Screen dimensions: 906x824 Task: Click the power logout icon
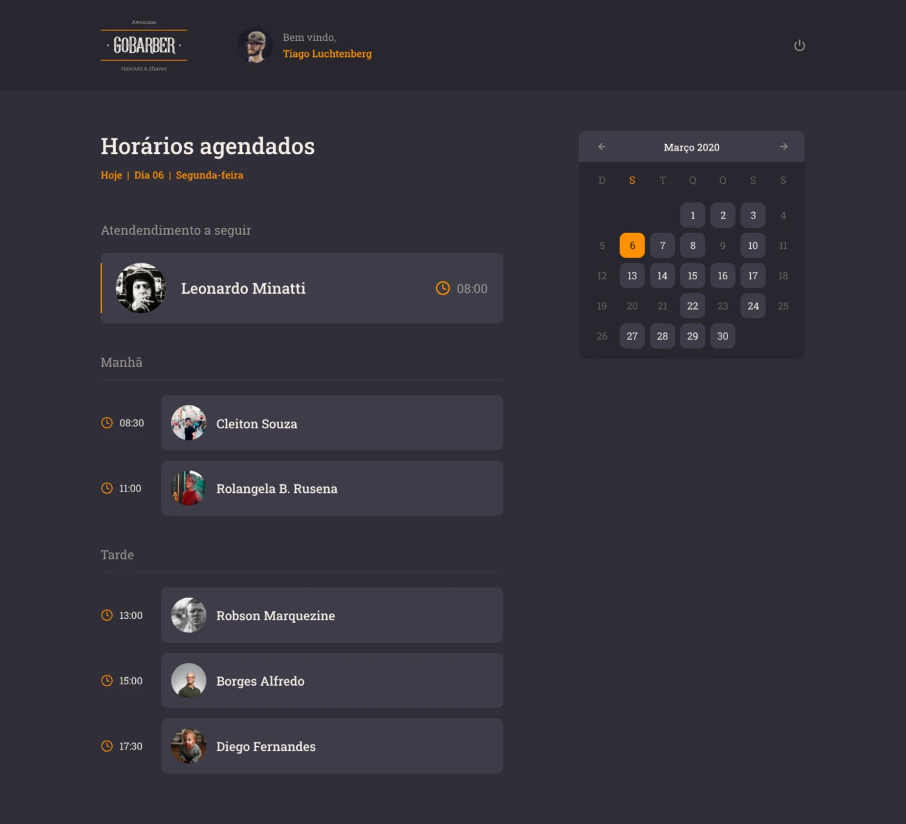coord(799,45)
